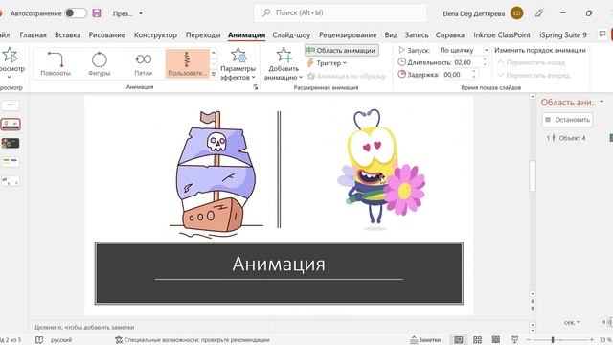The width and height of the screenshot is (613, 345).
Task: Switch to Normal view icon
Action: pyautogui.click(x=459, y=340)
